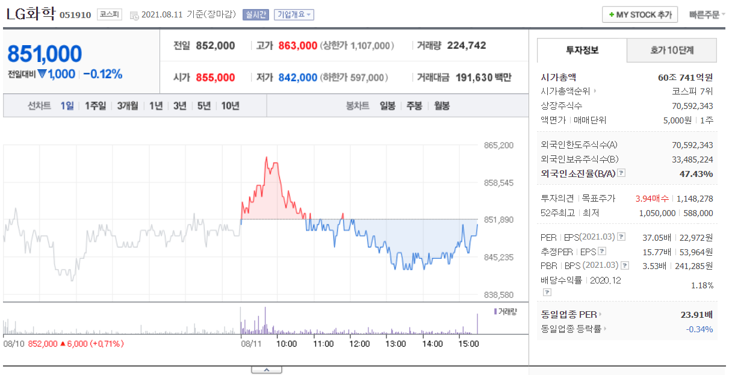Open help icon next to 추정PER EPS
This screenshot has width=729, height=375.
pos(602,252)
